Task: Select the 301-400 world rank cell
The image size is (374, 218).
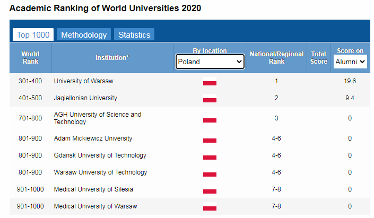Action: click(x=30, y=81)
